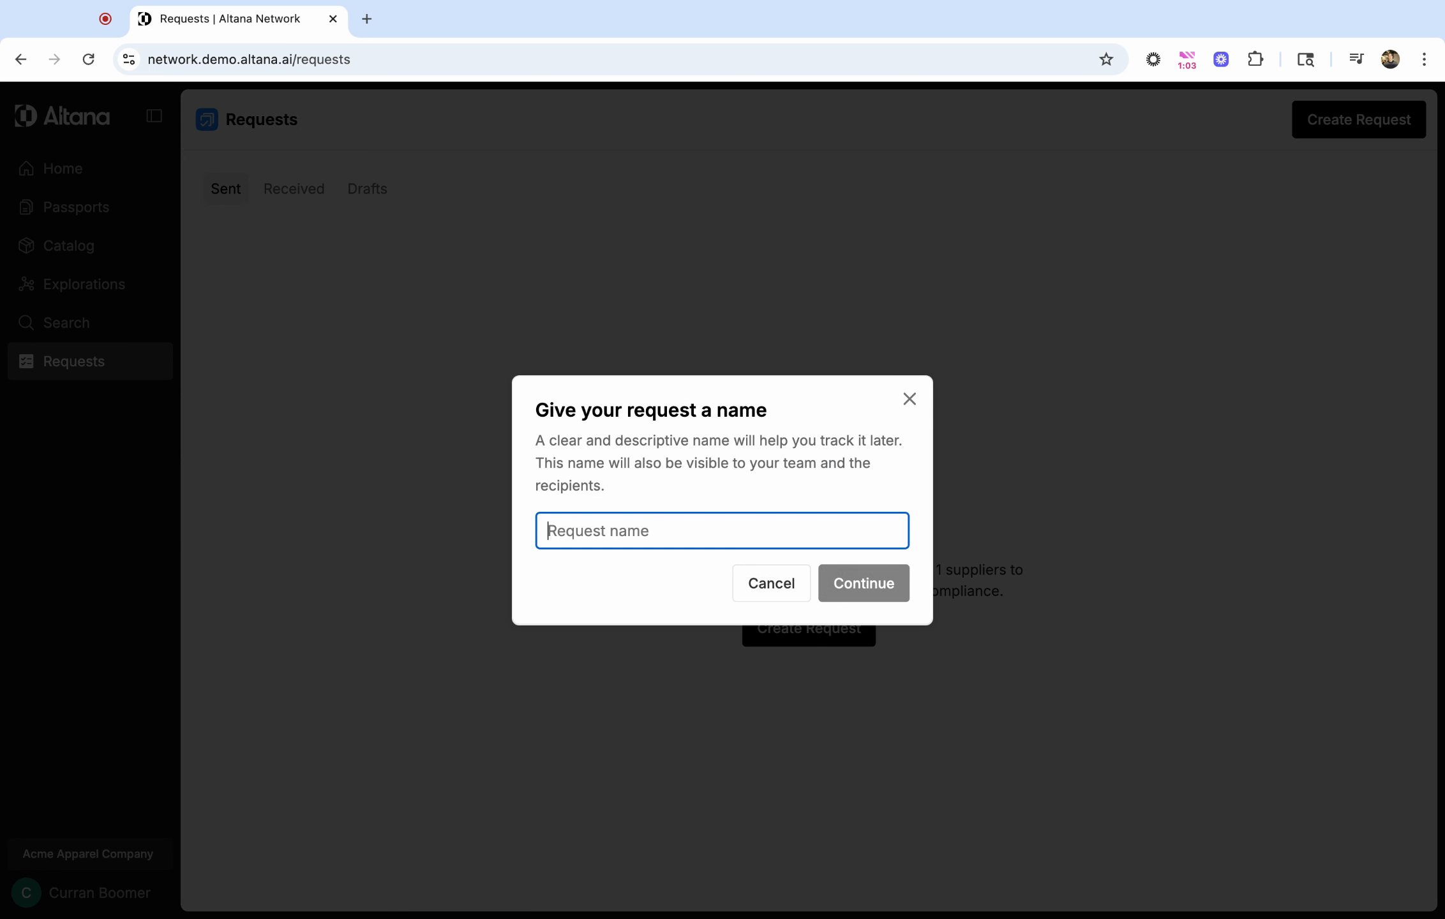Image resolution: width=1445 pixels, height=919 pixels.
Task: Open Chrome extensions puzzle icon
Action: pos(1255,59)
